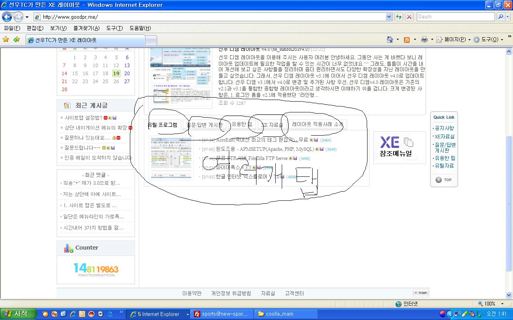The height and width of the screenshot is (320, 513).
Task: Expand the address bar URL history dropdown
Action: click(389, 17)
